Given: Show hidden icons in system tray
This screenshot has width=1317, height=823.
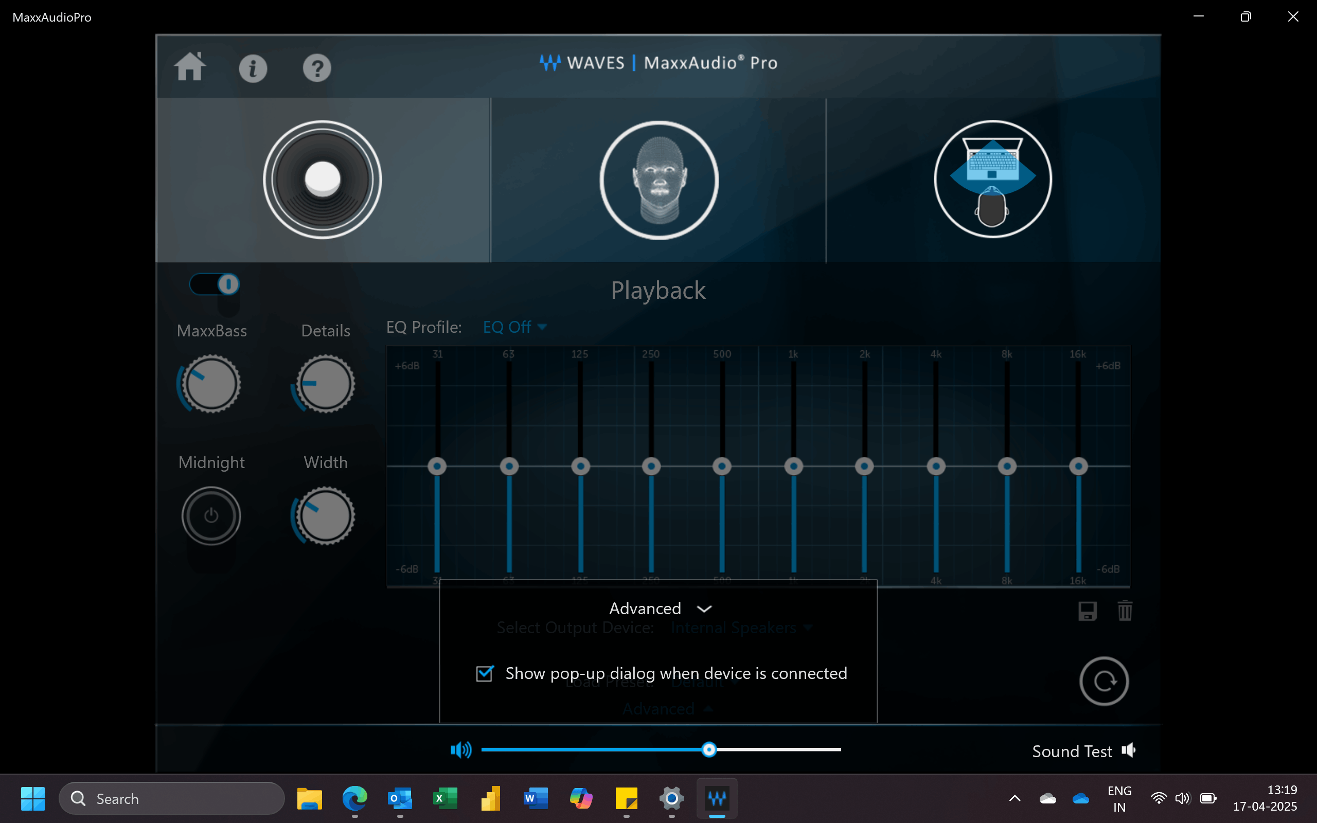Looking at the screenshot, I should [1015, 798].
